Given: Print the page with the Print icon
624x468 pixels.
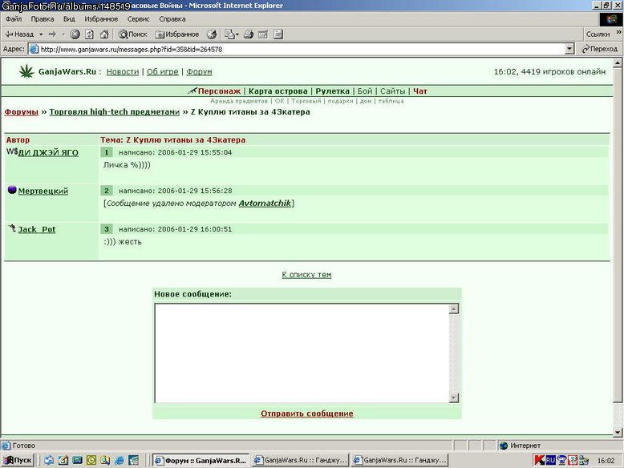Looking at the screenshot, I should pyautogui.click(x=249, y=34).
